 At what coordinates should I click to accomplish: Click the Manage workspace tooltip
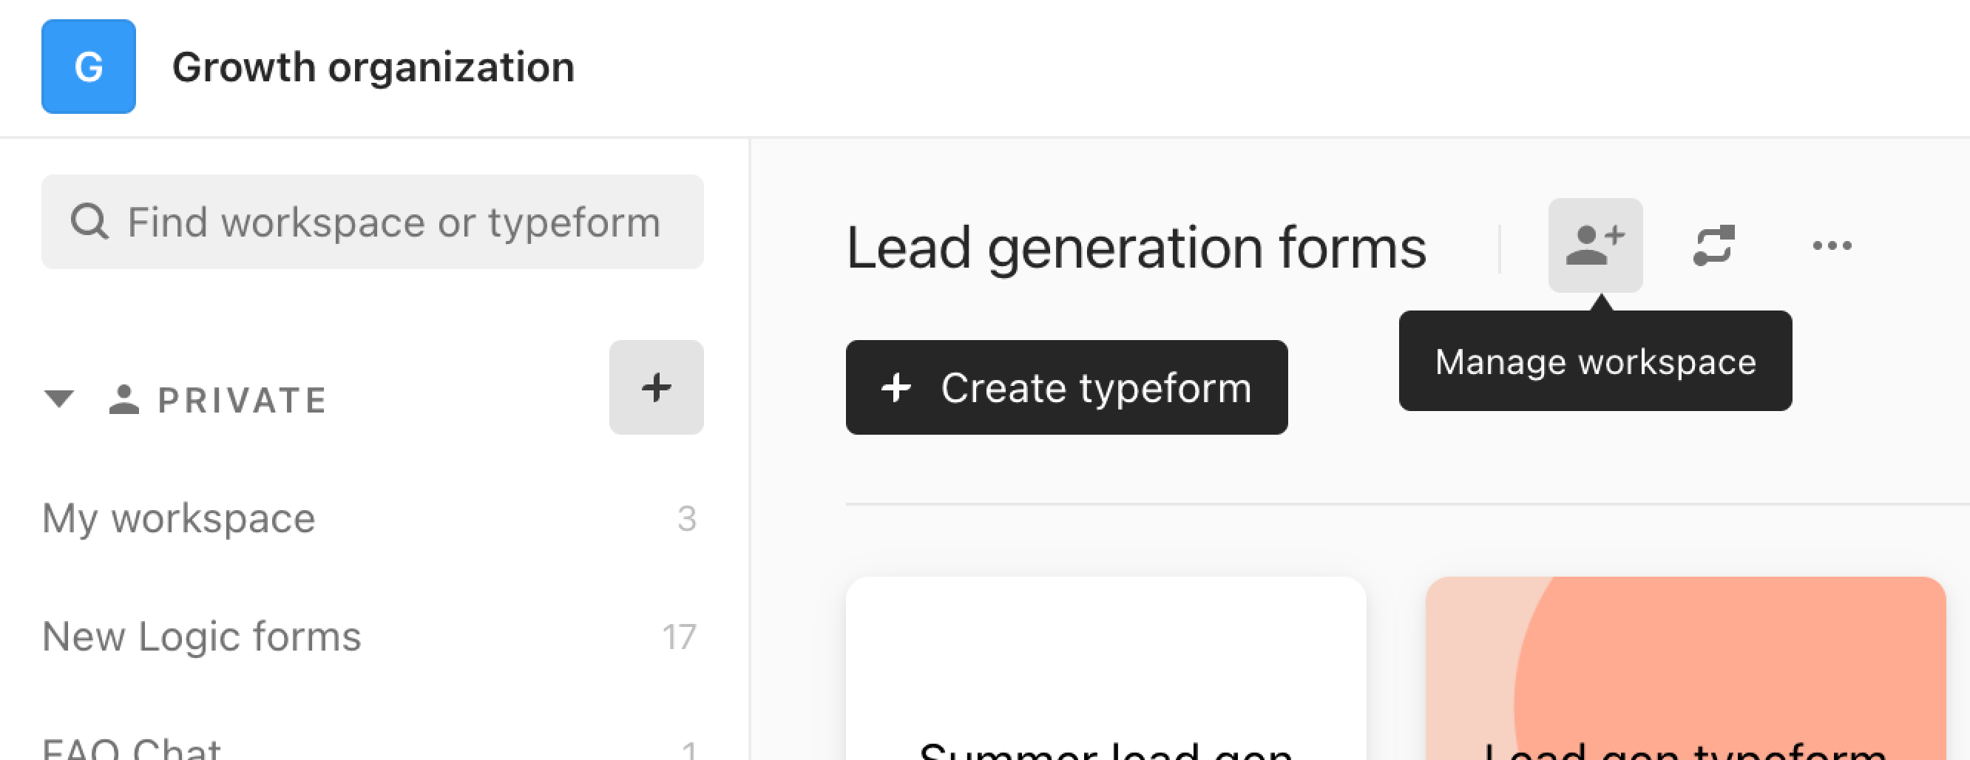click(1595, 361)
